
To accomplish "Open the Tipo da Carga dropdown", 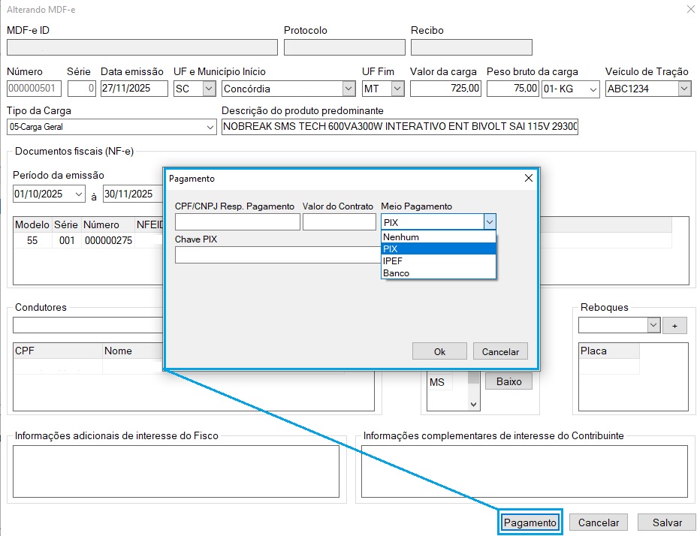I will pos(210,128).
